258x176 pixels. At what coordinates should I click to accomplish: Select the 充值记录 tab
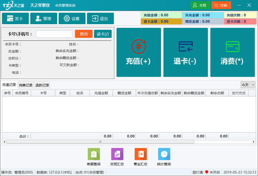pos(9,85)
